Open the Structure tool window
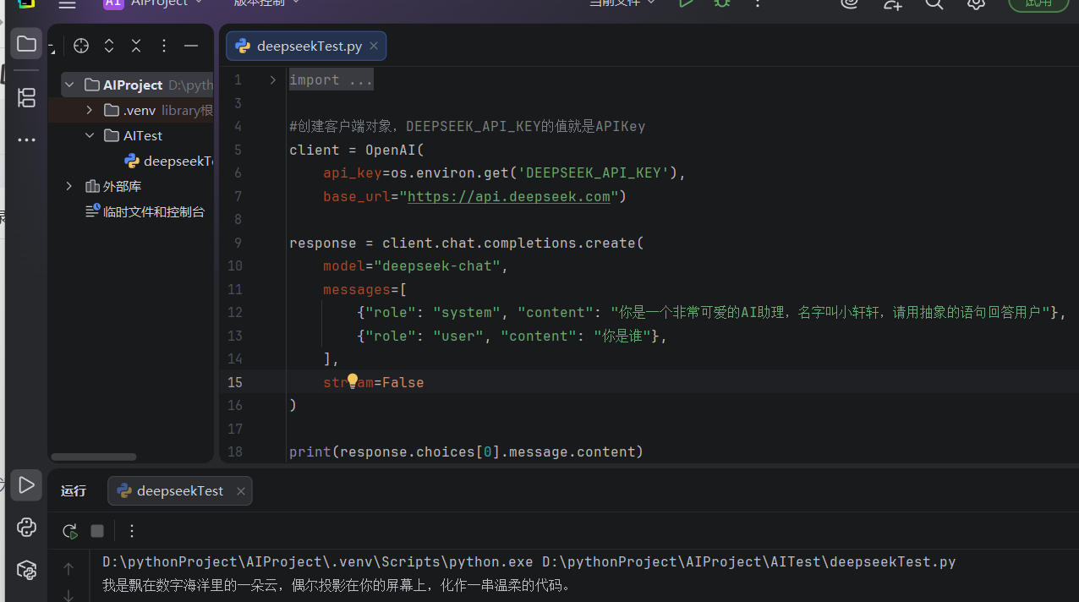Screen dimensions: 1079x602 [x=26, y=97]
